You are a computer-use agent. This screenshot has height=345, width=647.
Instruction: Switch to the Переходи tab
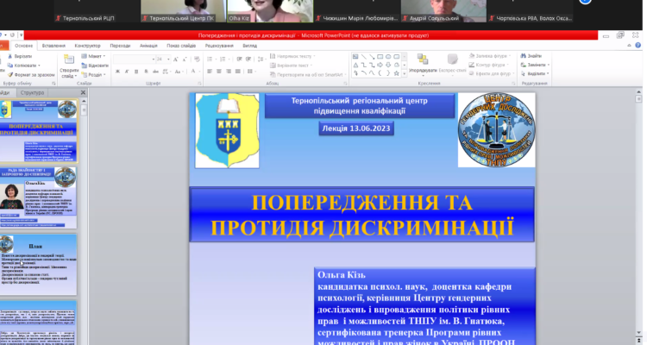point(120,46)
